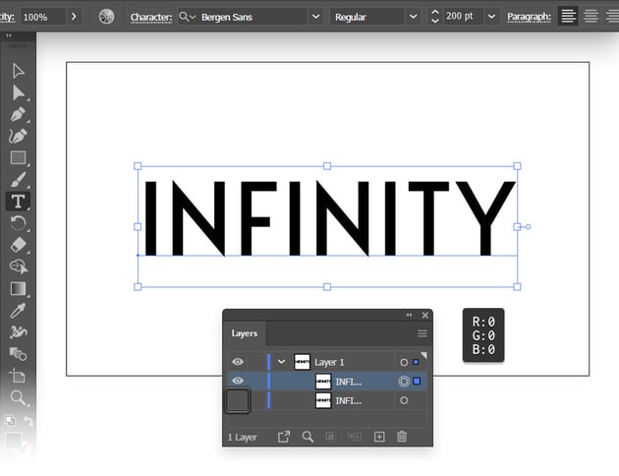Select the Selection tool arrow
The width and height of the screenshot is (619, 476).
coord(18,71)
